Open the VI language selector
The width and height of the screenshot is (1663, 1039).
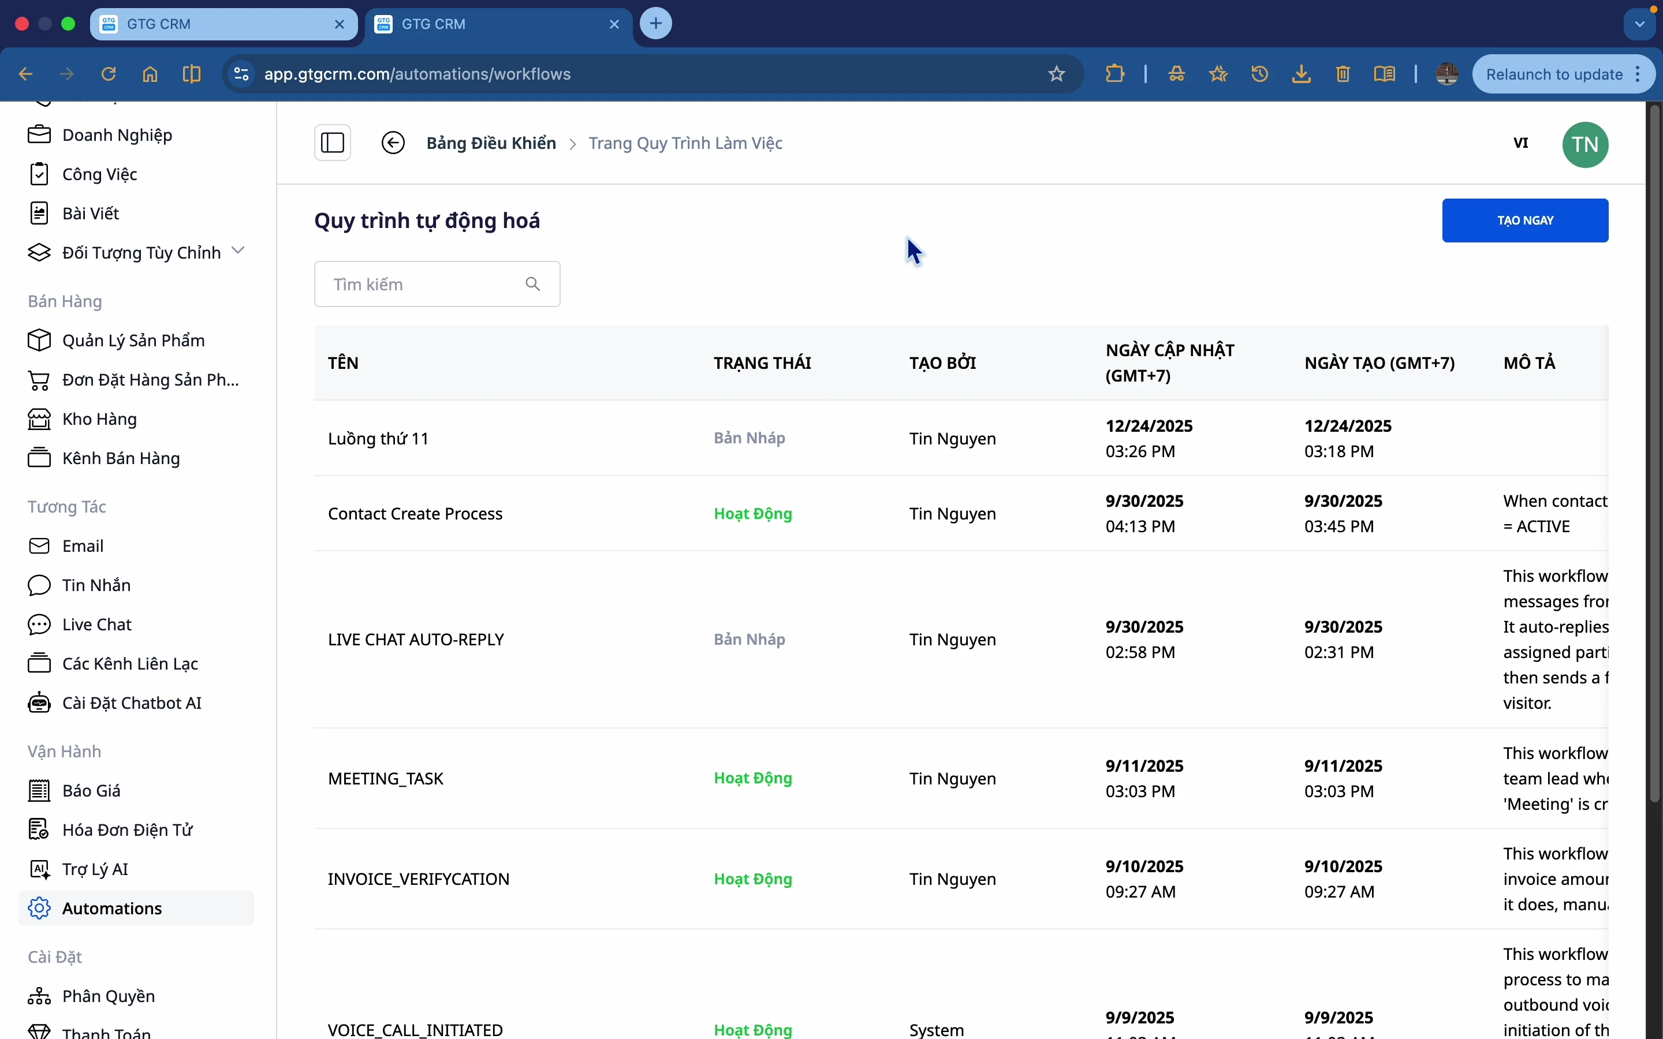[1521, 143]
